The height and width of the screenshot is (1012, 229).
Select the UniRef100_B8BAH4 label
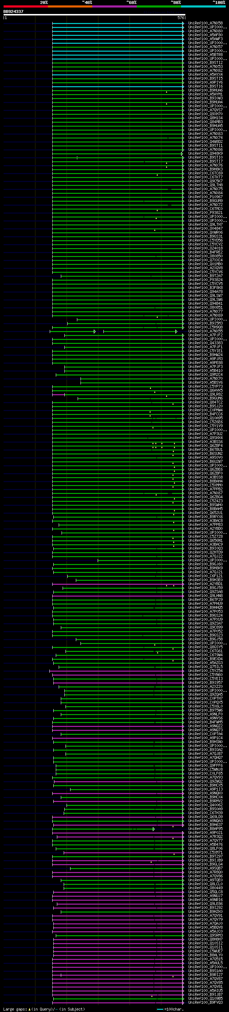pyautogui.click(x=205, y=481)
